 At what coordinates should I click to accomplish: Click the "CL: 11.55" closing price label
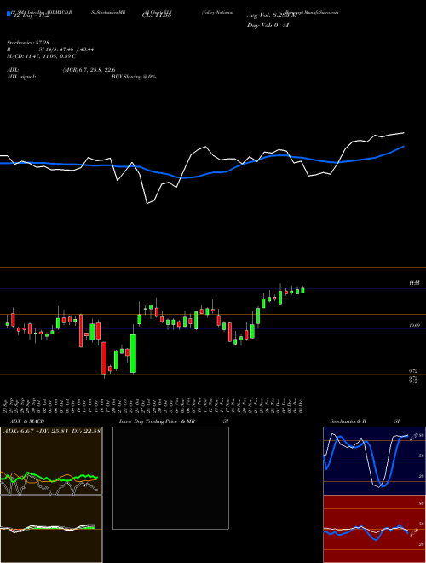pyautogui.click(x=157, y=15)
